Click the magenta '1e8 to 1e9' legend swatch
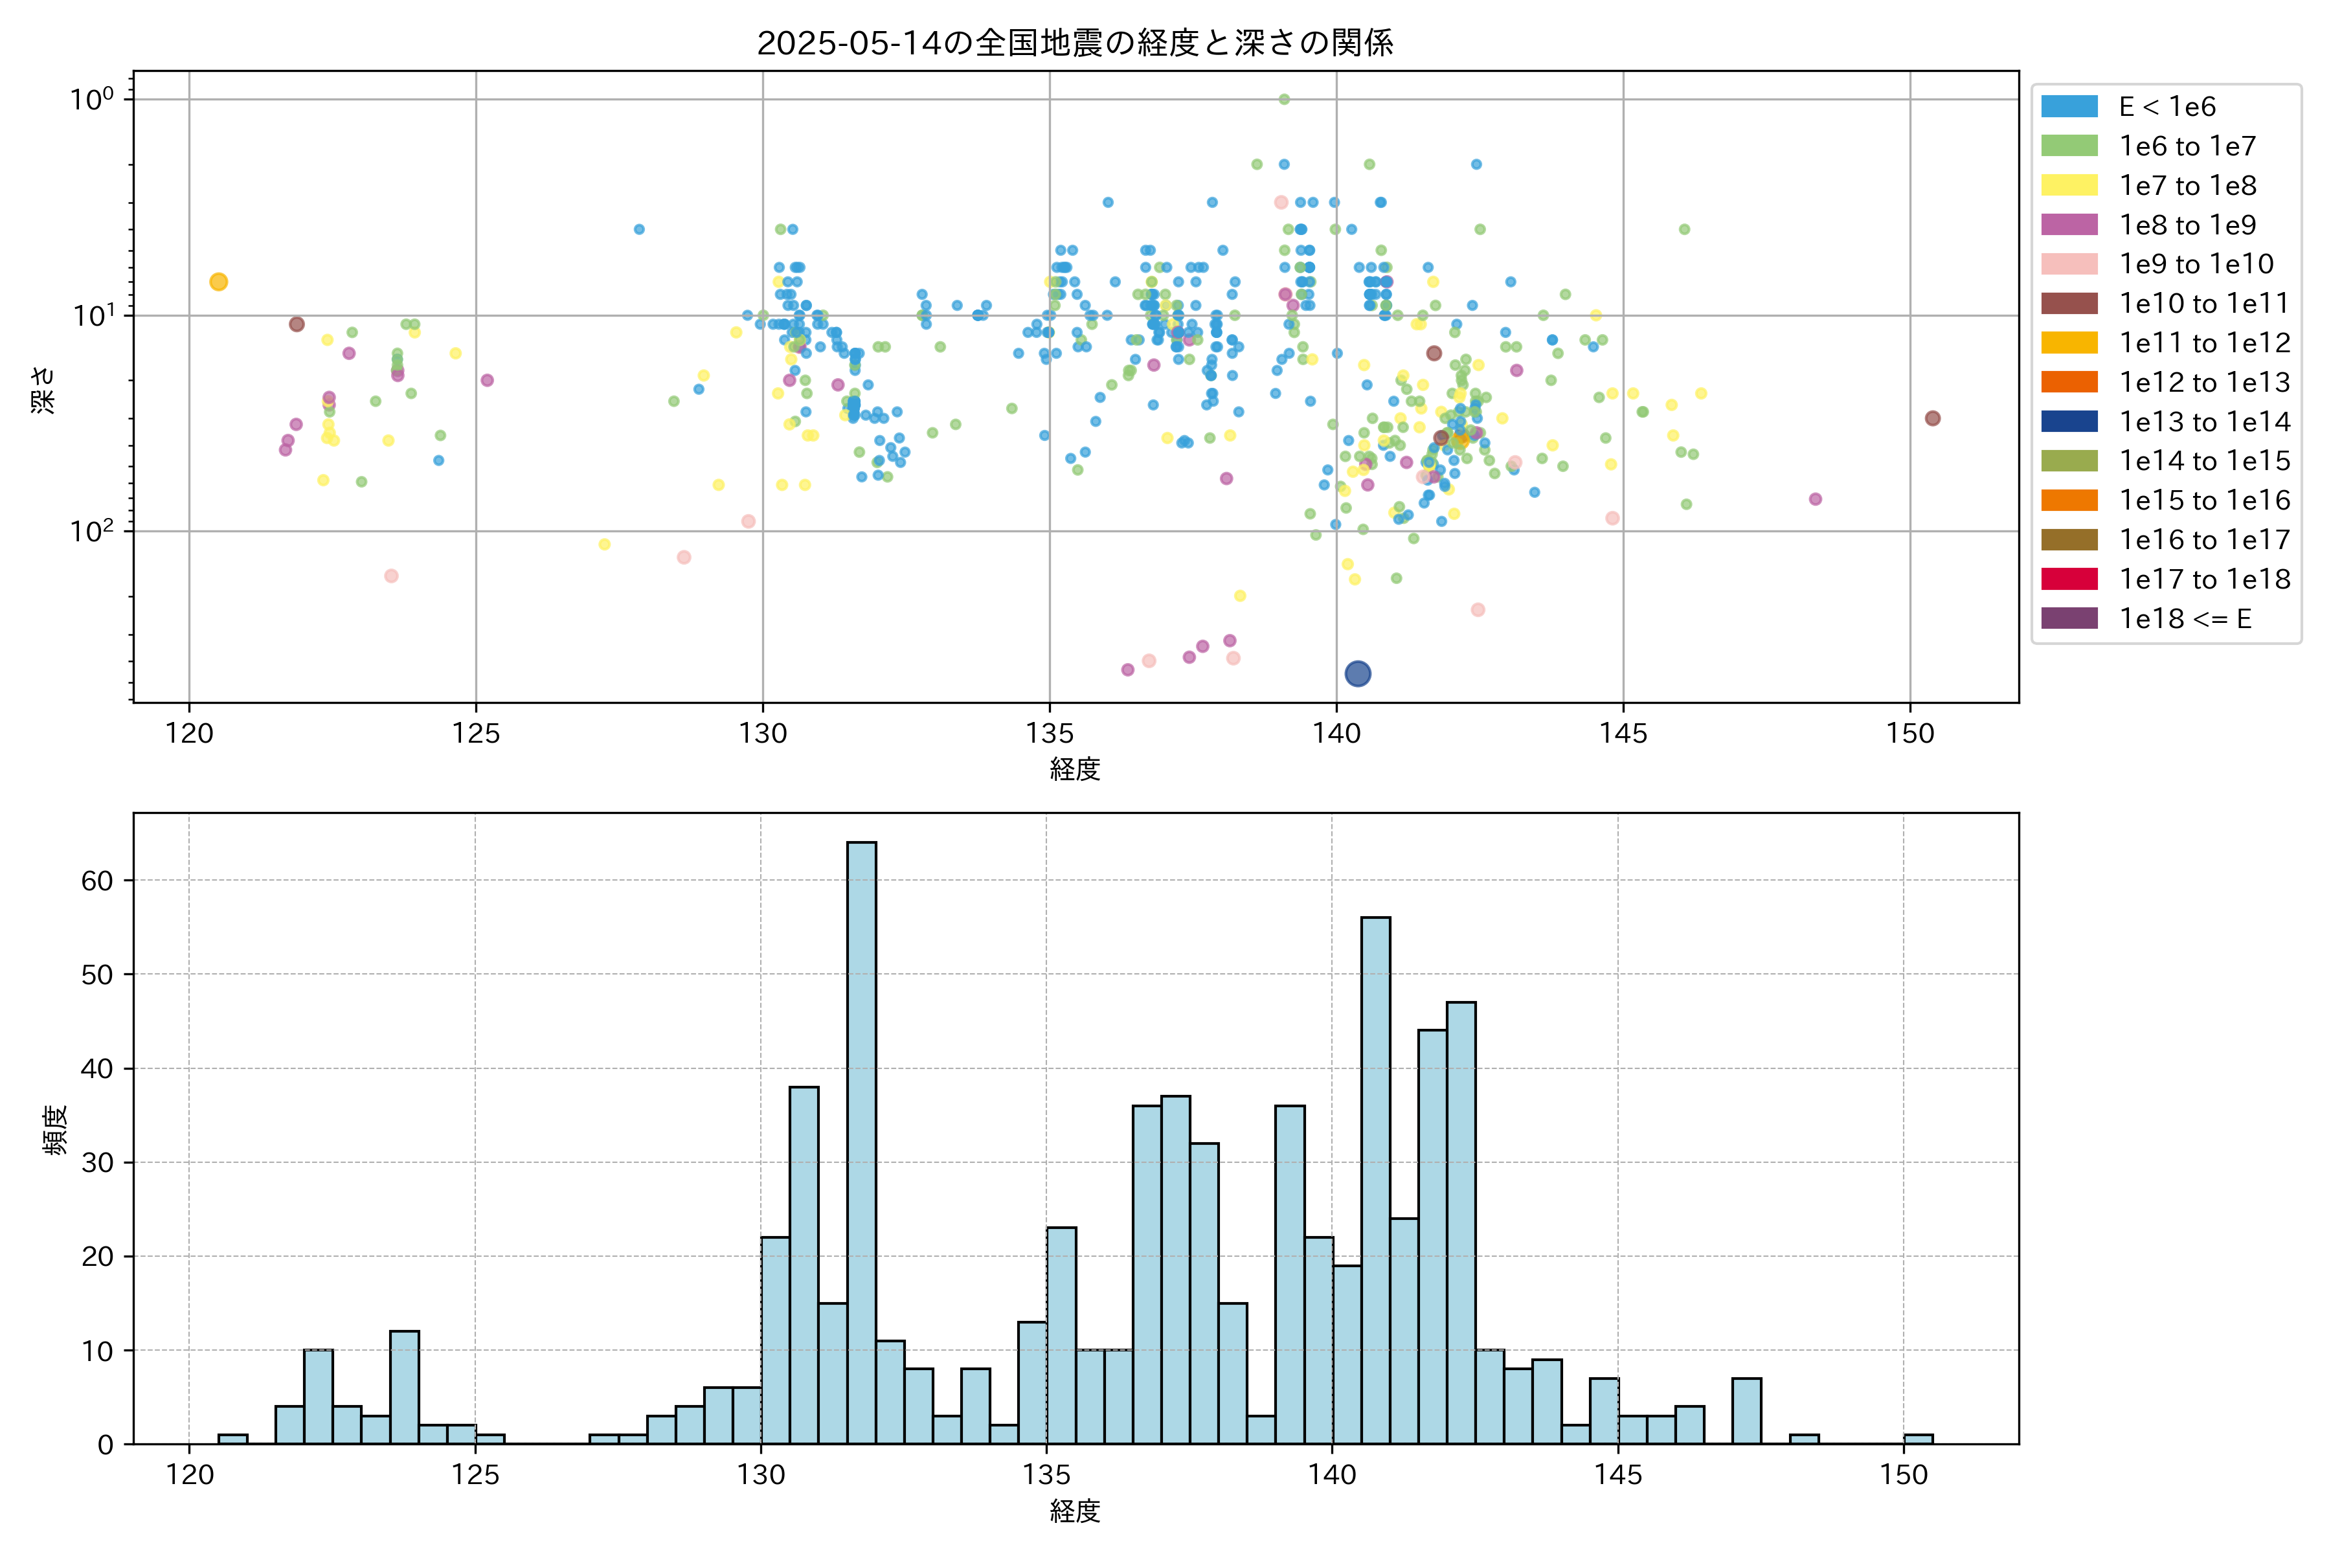2331x1554 pixels. [2069, 225]
